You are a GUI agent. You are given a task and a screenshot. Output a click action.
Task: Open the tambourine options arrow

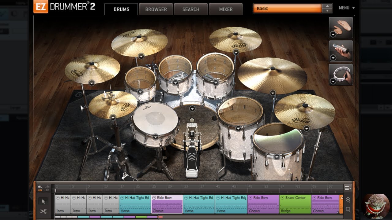tap(333, 81)
